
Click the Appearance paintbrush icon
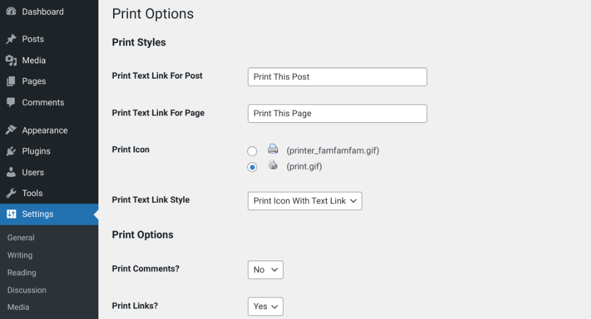pyautogui.click(x=11, y=130)
